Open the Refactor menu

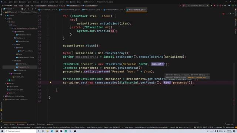[x=44, y=2]
